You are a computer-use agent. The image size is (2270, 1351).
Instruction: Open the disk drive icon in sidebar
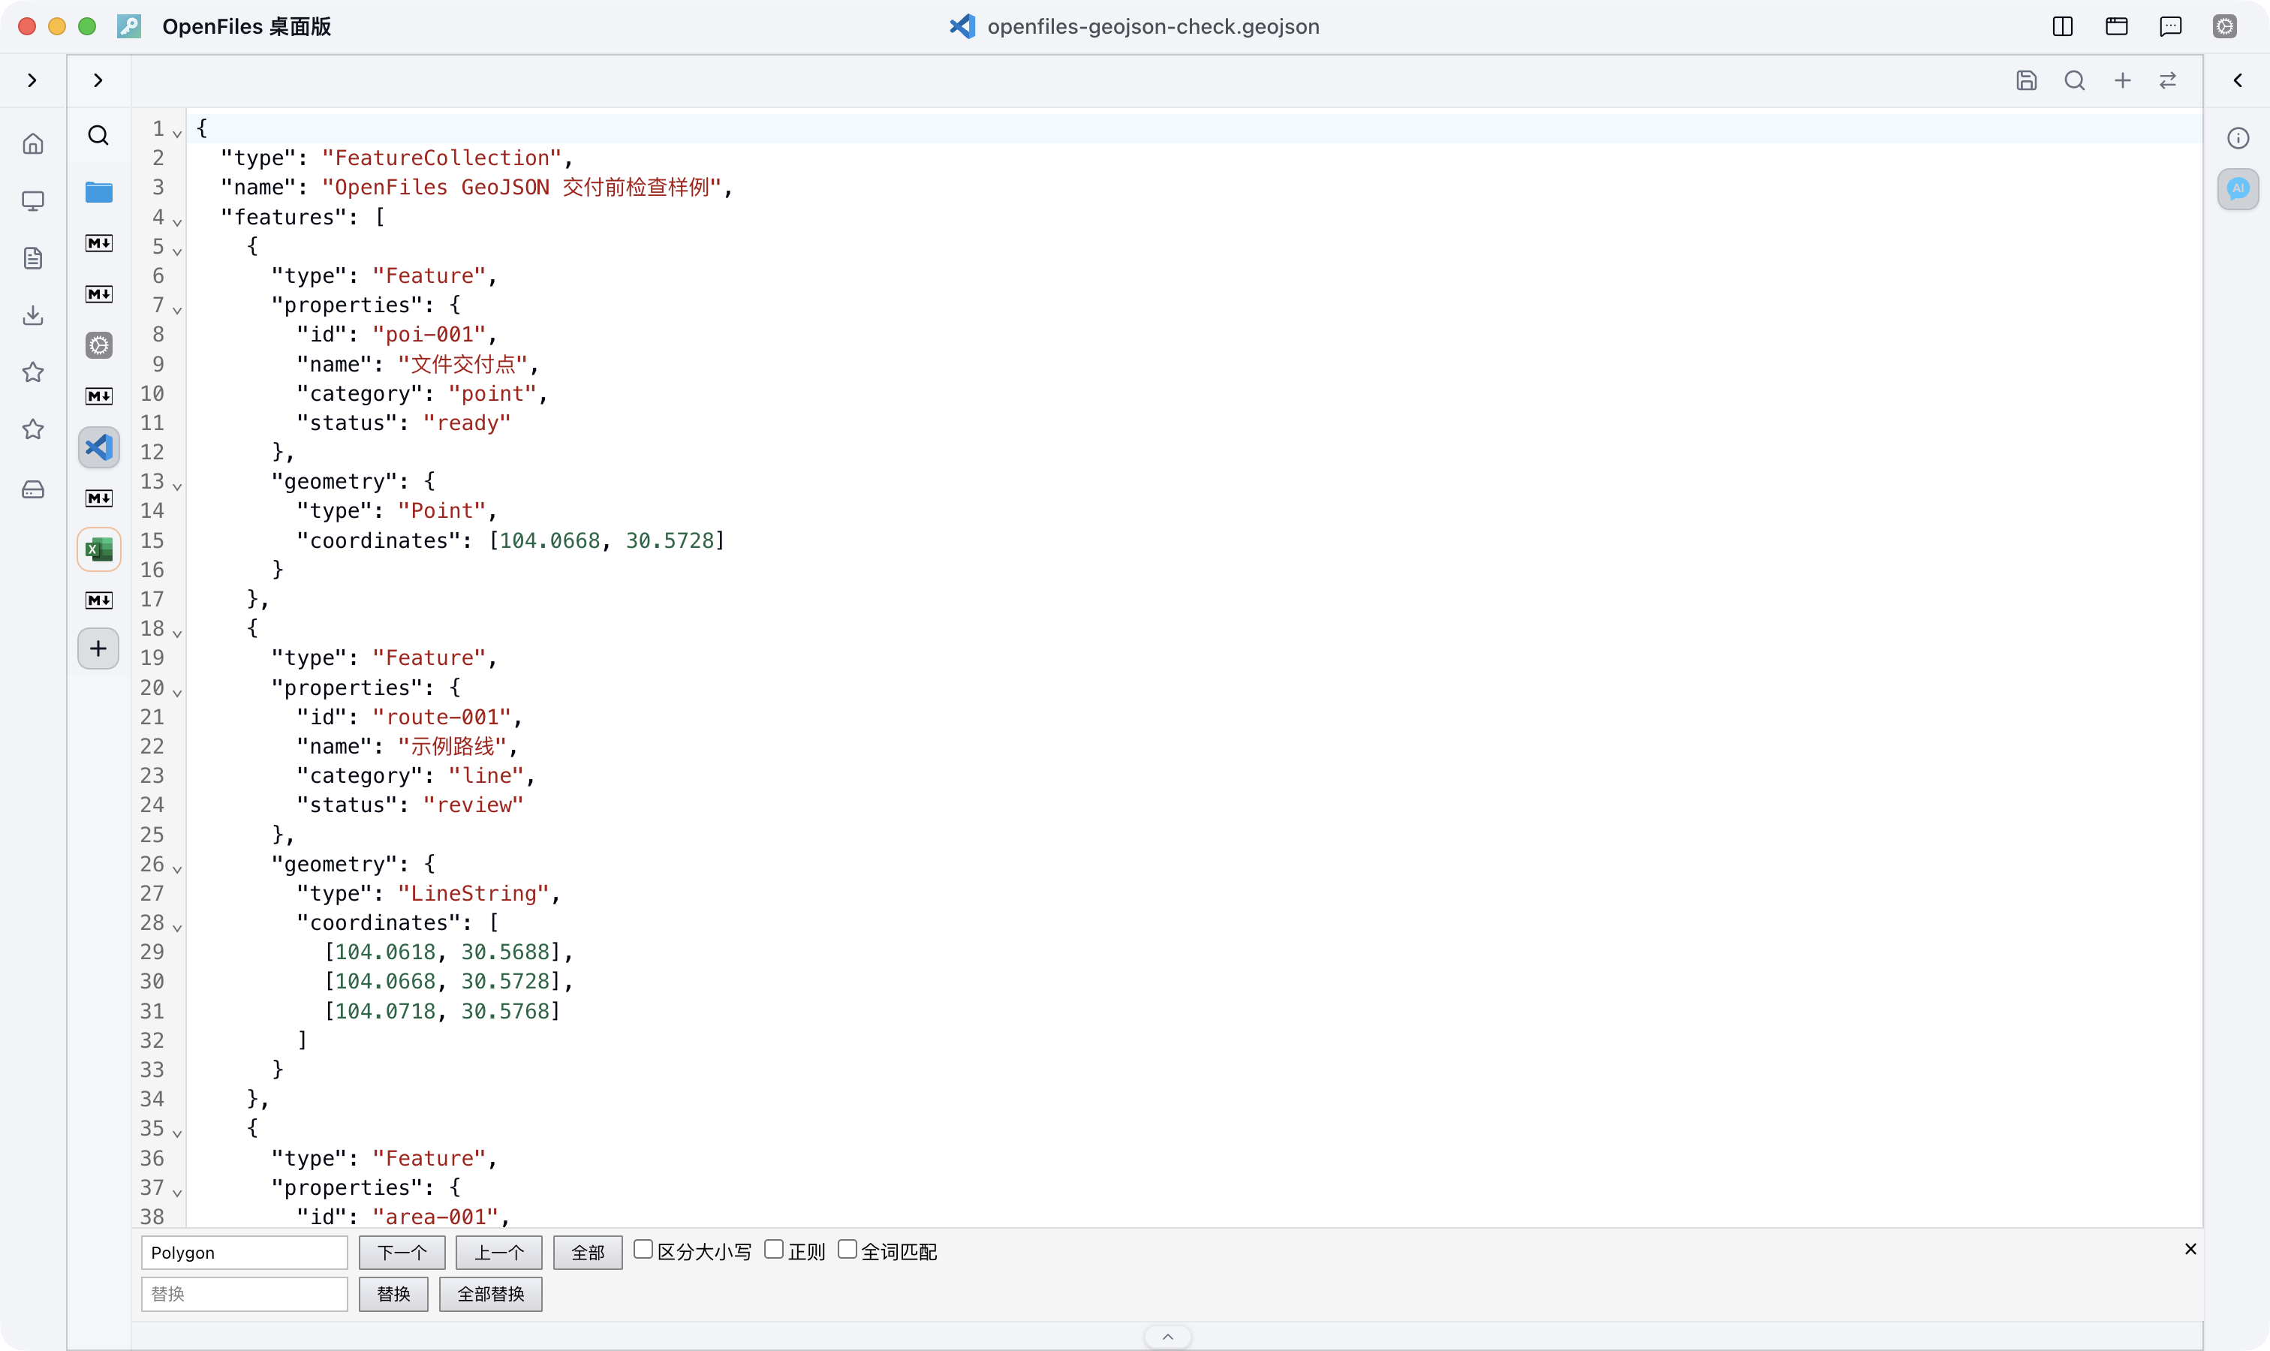(33, 490)
